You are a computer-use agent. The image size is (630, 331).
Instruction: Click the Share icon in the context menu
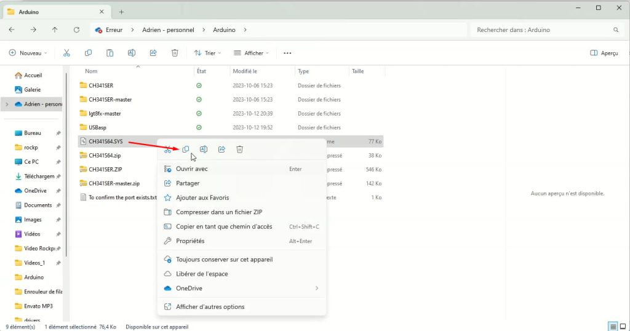click(221, 150)
